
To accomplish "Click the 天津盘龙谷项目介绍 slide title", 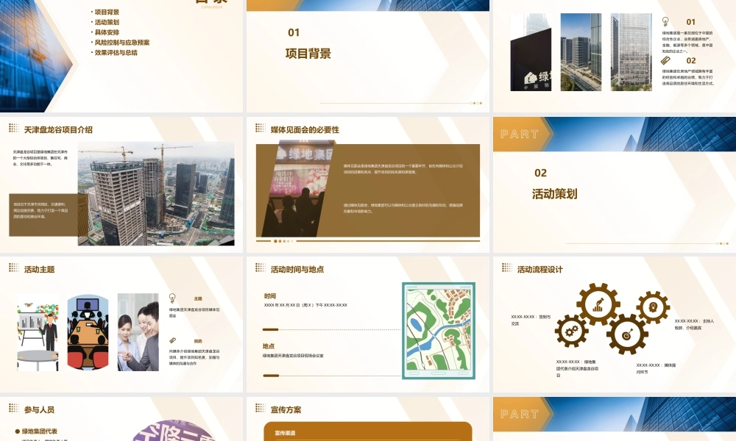I will point(58,130).
